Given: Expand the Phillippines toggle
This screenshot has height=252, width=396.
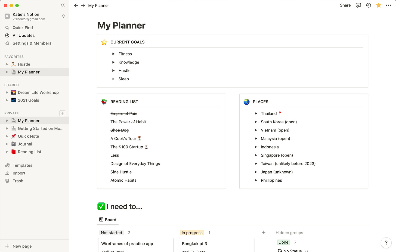Looking at the screenshot, I should pyautogui.click(x=256, y=180).
